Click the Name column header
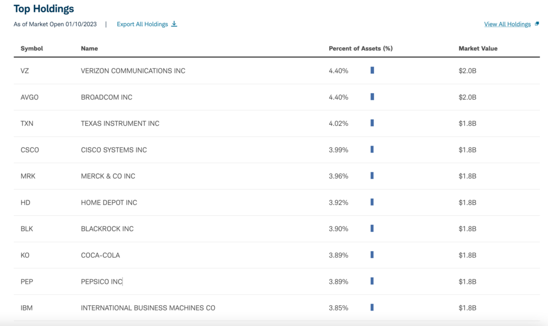The width and height of the screenshot is (548, 326). tap(89, 48)
